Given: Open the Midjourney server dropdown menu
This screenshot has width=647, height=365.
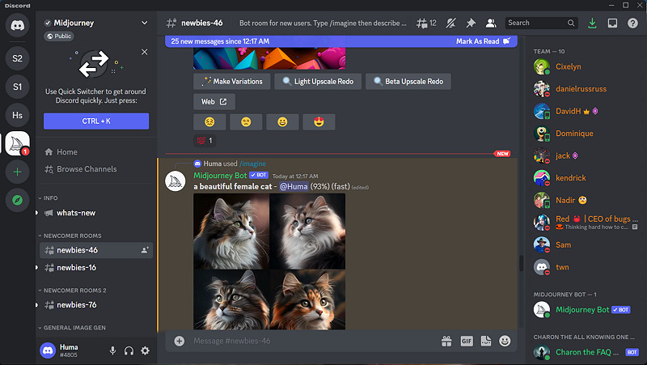Looking at the screenshot, I should tap(145, 23).
